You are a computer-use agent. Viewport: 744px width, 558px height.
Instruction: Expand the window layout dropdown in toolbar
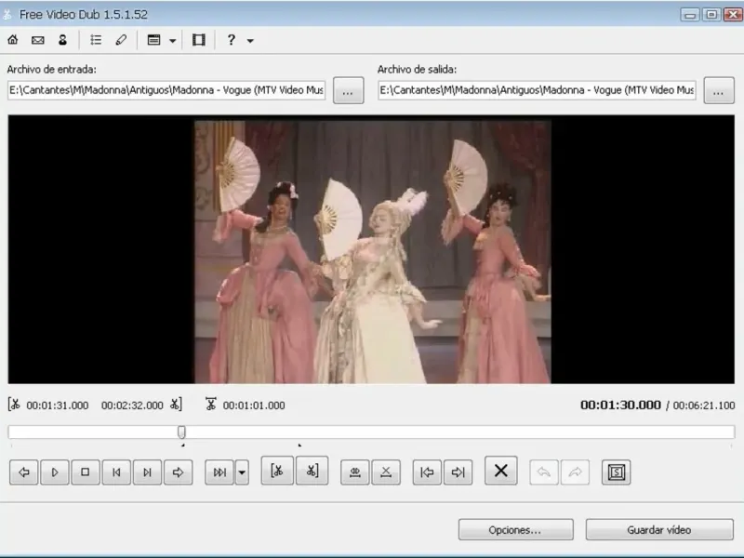(x=173, y=41)
